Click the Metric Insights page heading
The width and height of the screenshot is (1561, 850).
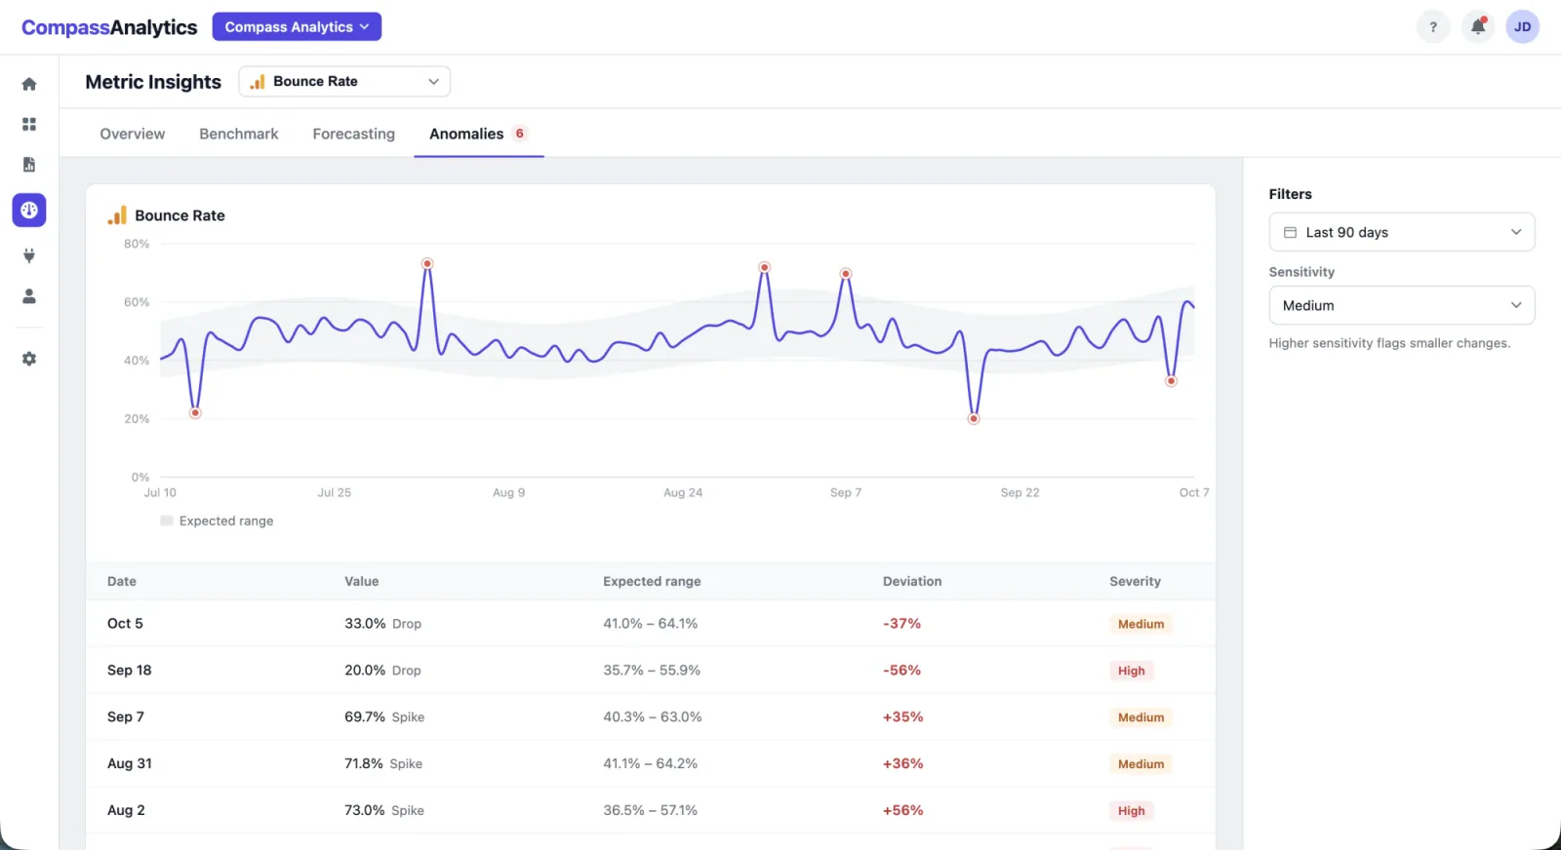point(153,82)
